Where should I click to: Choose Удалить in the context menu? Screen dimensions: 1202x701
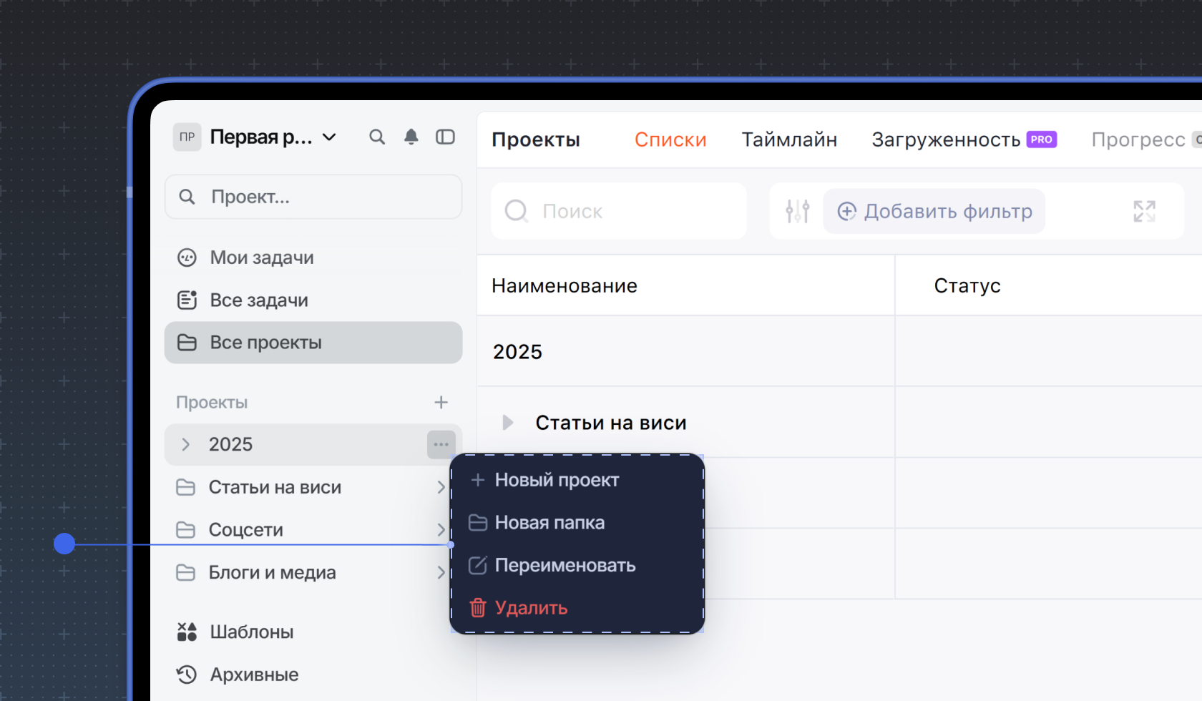click(531, 608)
